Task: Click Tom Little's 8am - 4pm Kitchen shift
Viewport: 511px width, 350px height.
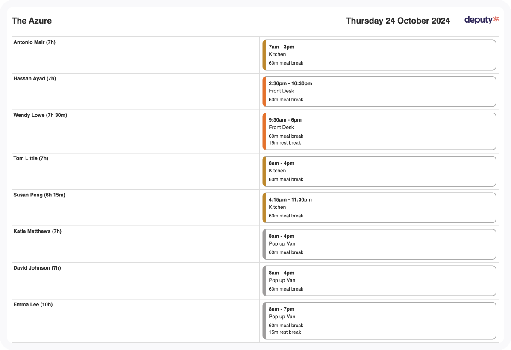Action: pos(379,171)
